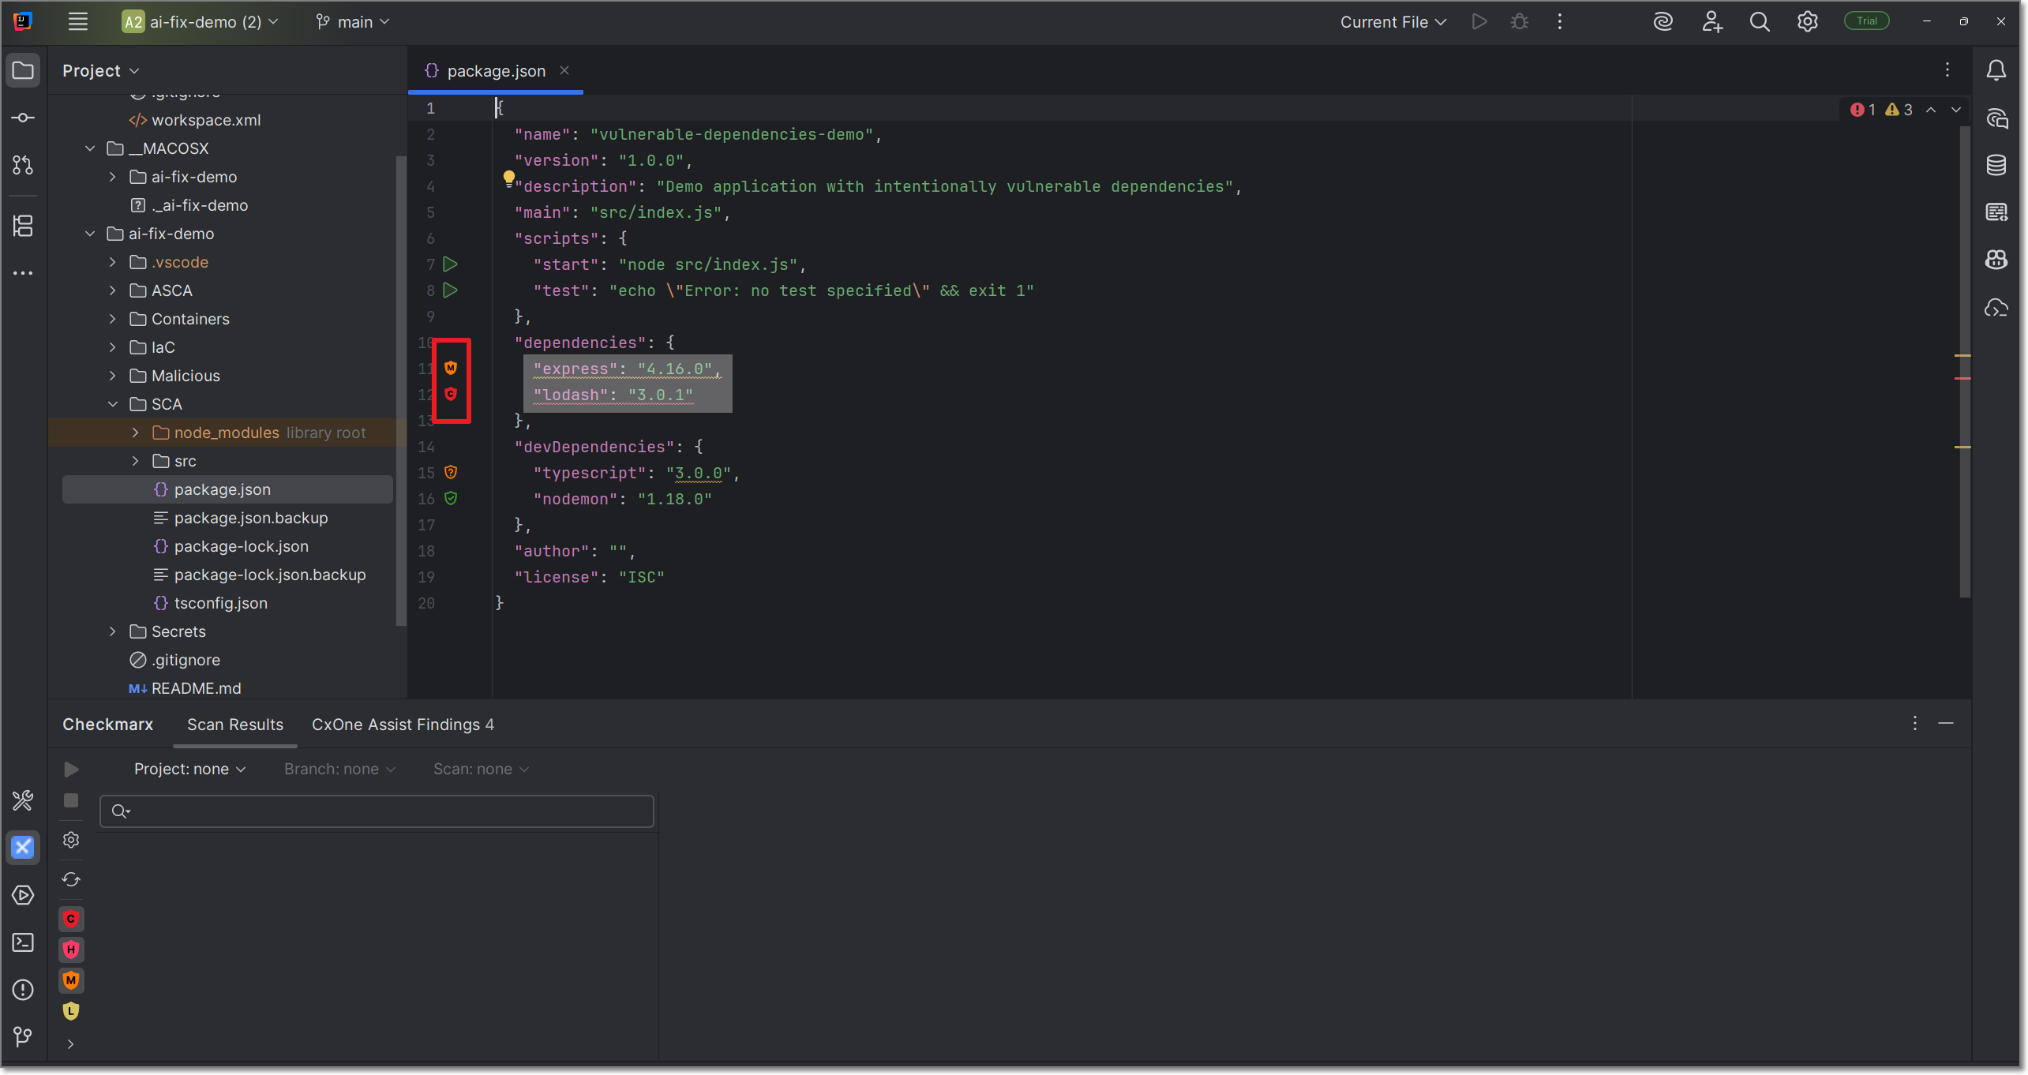The height and width of the screenshot is (1075, 2028).
Task: Open the Notifications bell panel
Action: point(1996,70)
